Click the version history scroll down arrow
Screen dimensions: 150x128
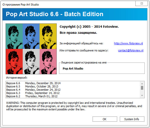142,95
